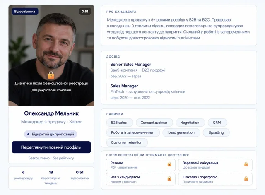This screenshot has width=265, height=195.
Task: Click the залучення та супровід клієнтів line
Action: [x=157, y=92]
